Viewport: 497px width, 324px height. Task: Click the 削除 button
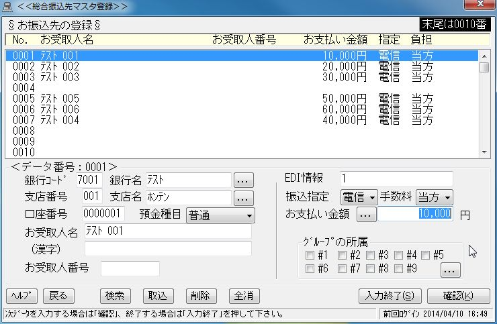[x=201, y=296]
